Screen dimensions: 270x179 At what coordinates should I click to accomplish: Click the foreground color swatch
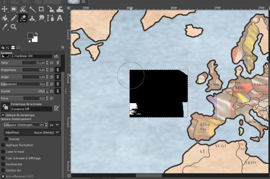(30, 36)
